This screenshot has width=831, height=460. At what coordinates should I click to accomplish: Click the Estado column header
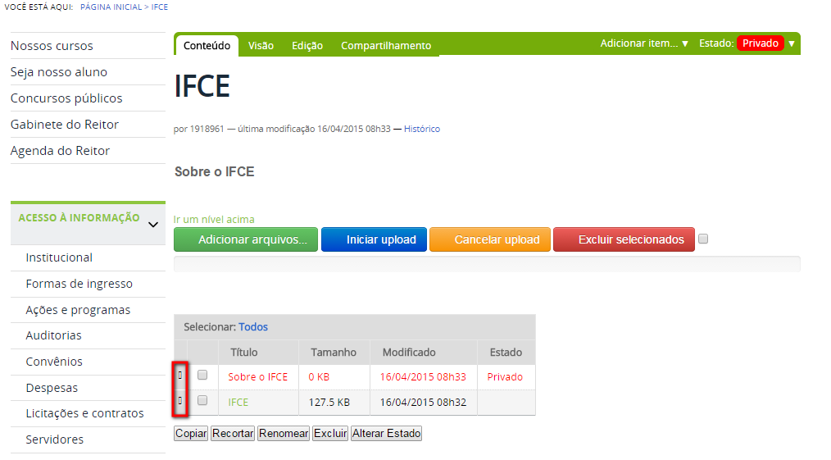pyautogui.click(x=506, y=353)
